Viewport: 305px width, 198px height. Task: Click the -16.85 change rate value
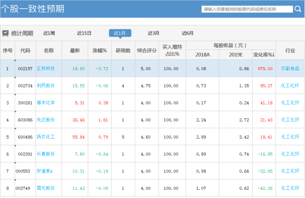pyautogui.click(x=265, y=154)
